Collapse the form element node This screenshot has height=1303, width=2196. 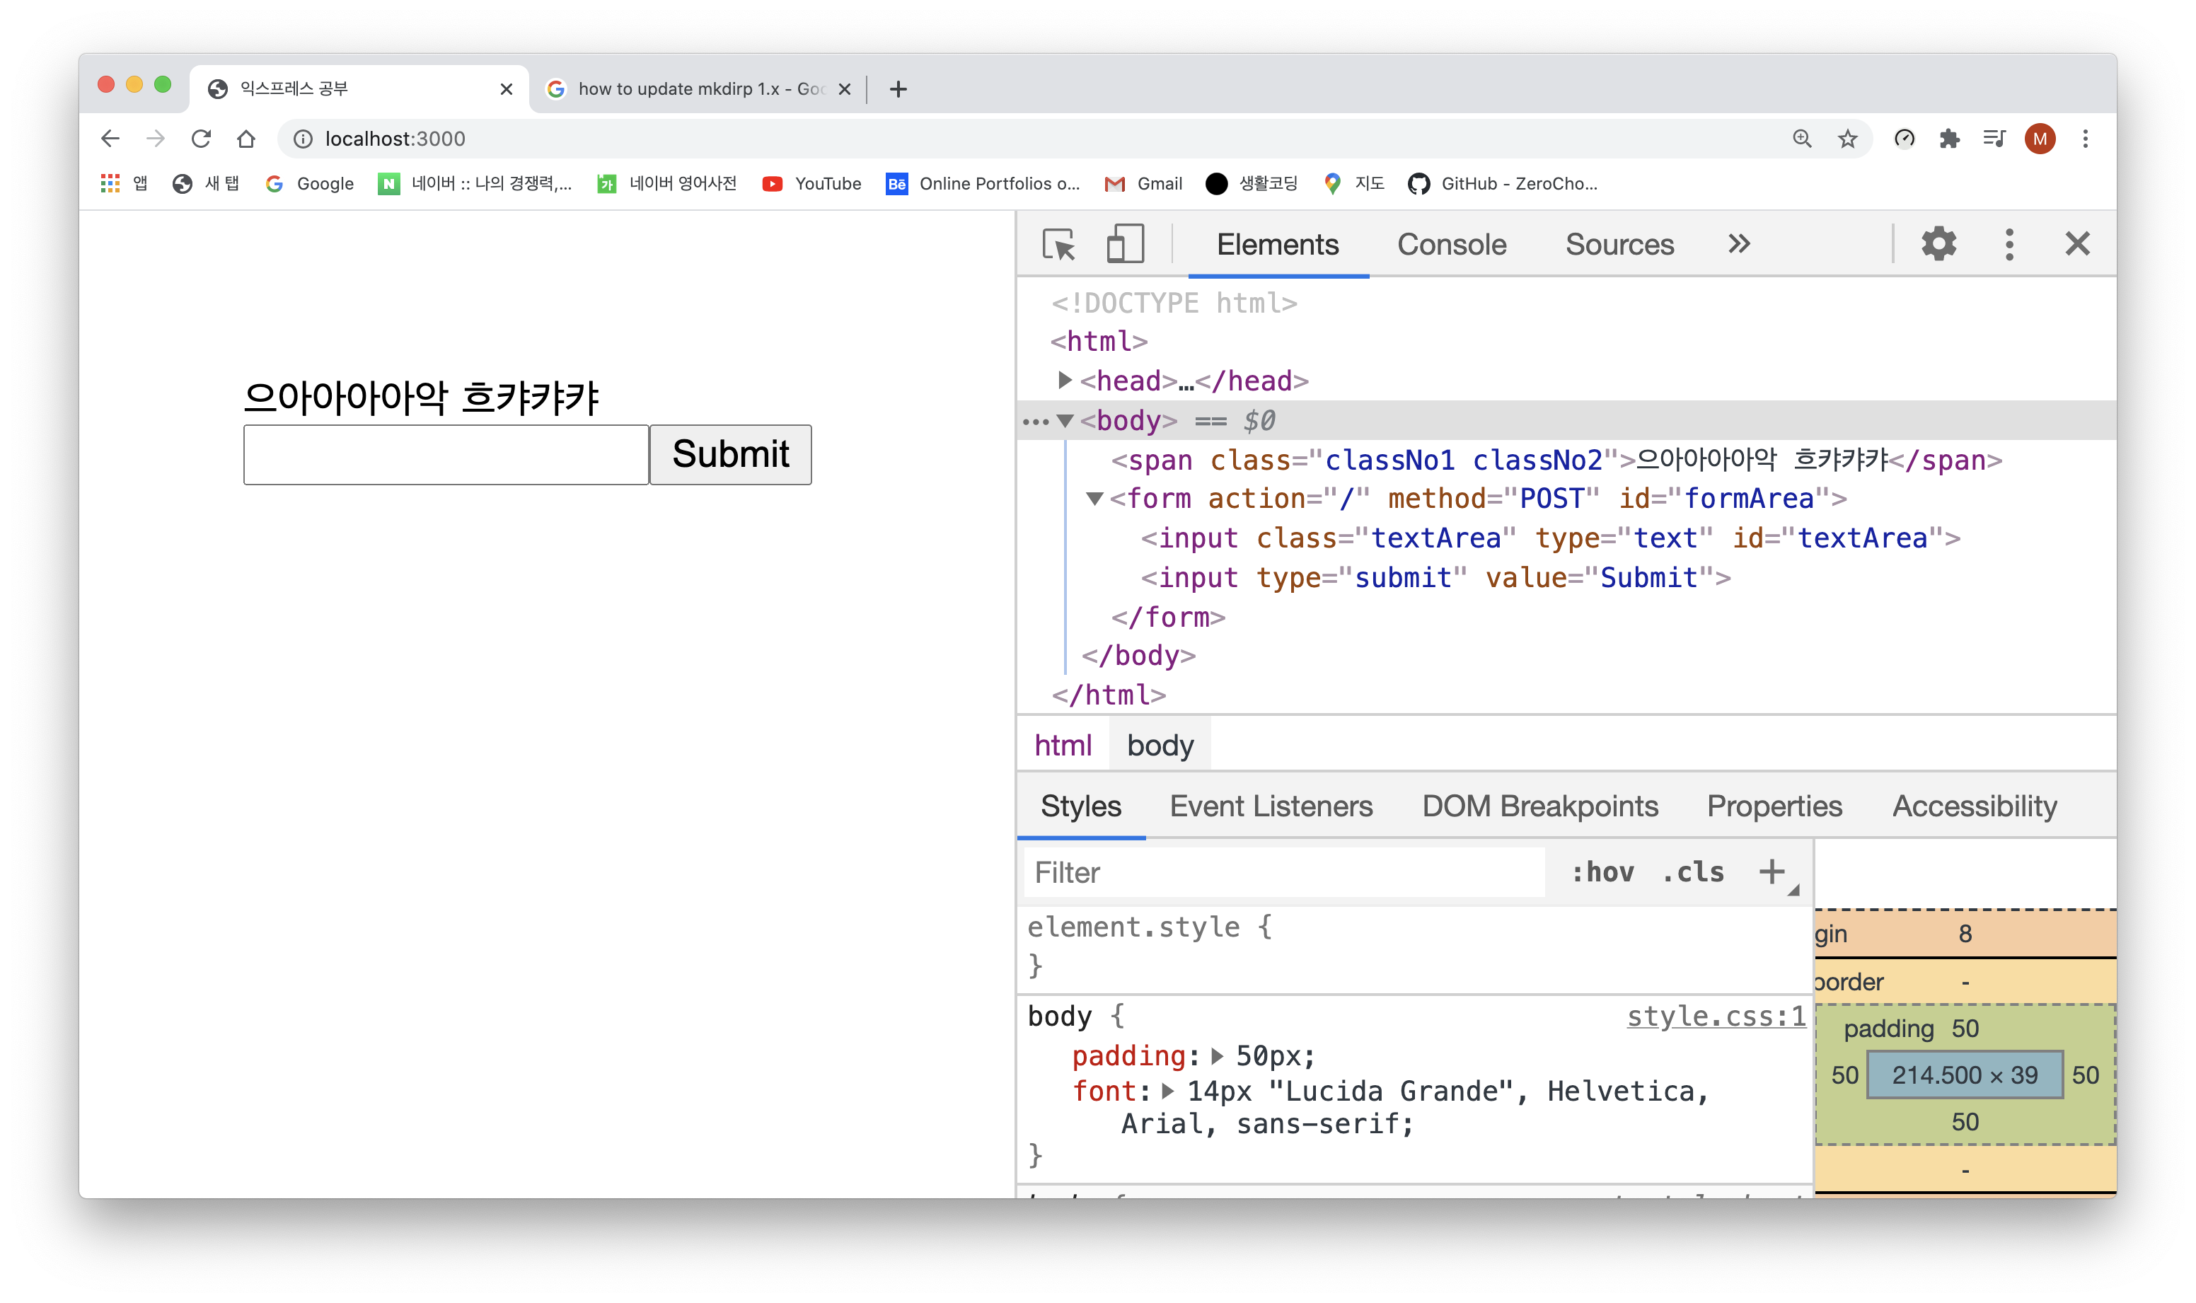pos(1094,499)
